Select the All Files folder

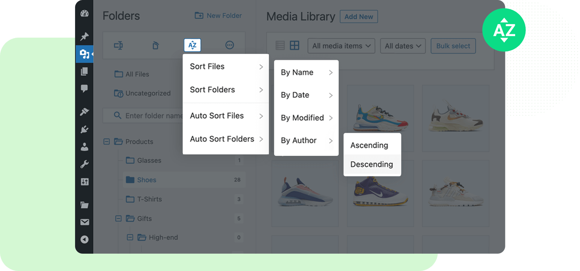(x=132, y=74)
